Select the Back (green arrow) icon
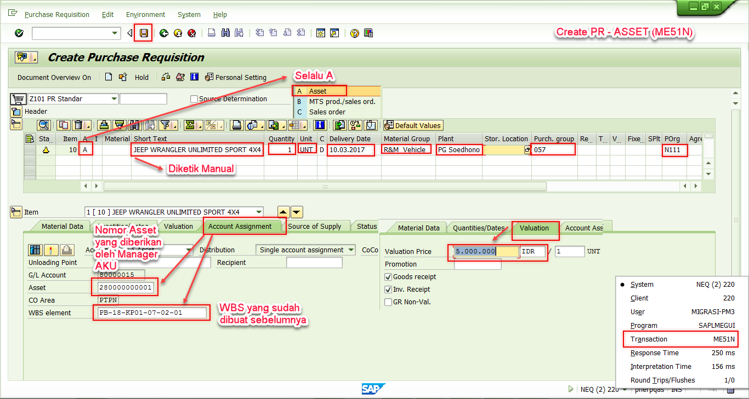749x399 pixels. pos(163,33)
